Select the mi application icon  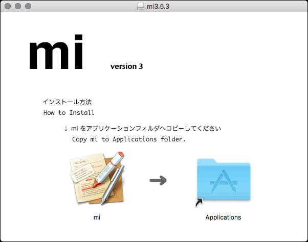tap(97, 178)
